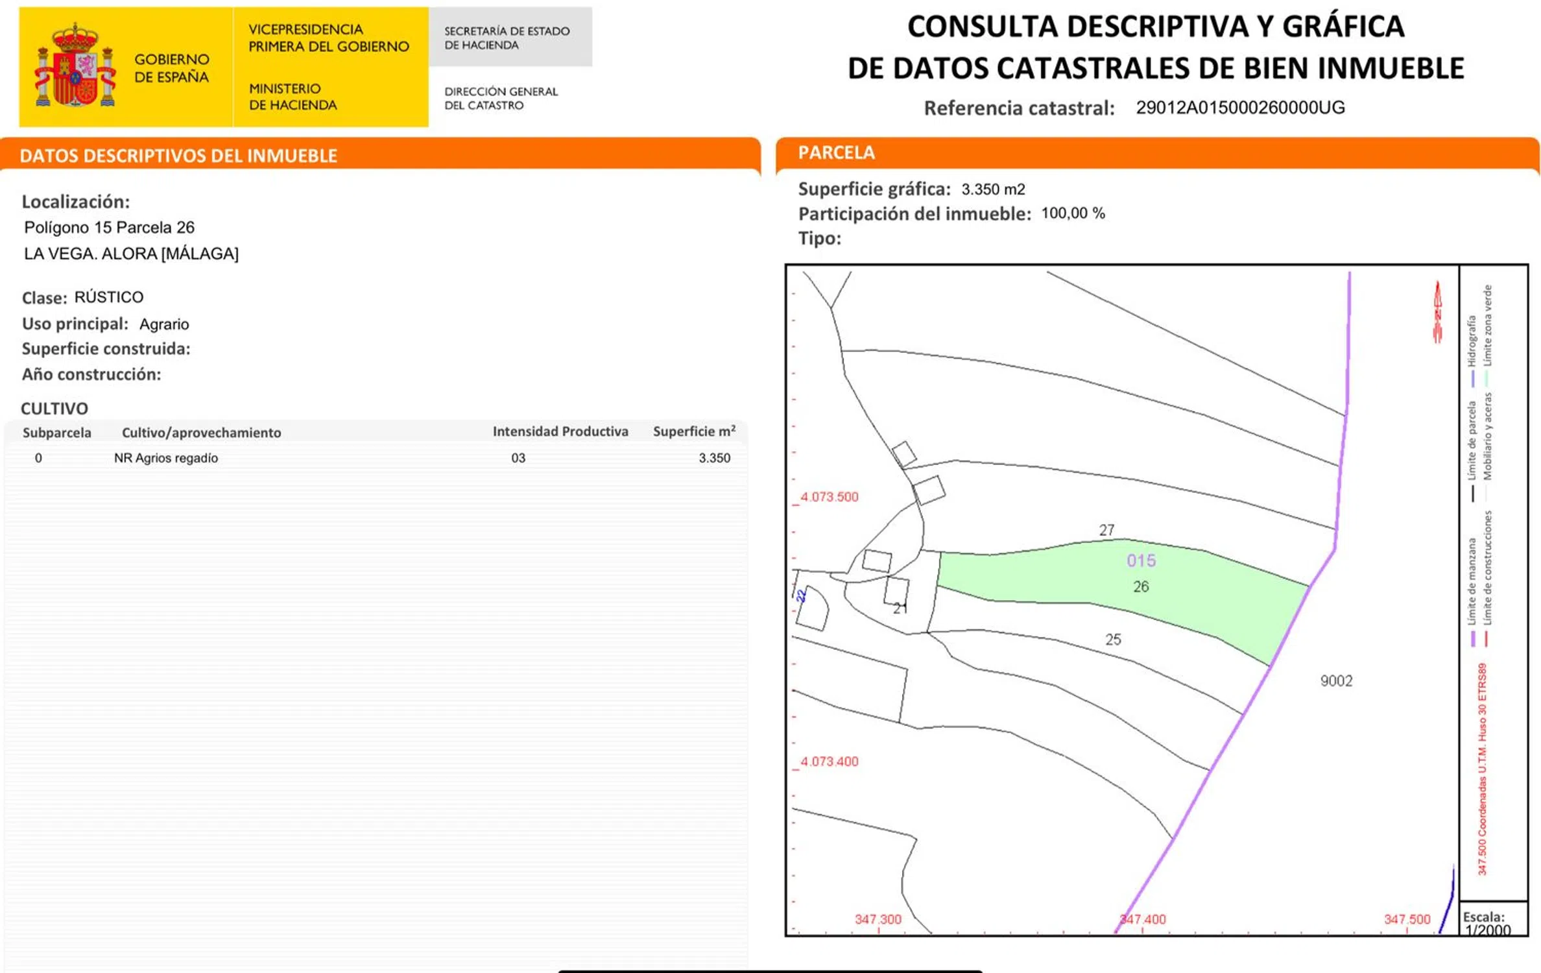Click MINISTERIO DE HACIENDA text
This screenshot has height=973, width=1541.
pos(293,97)
